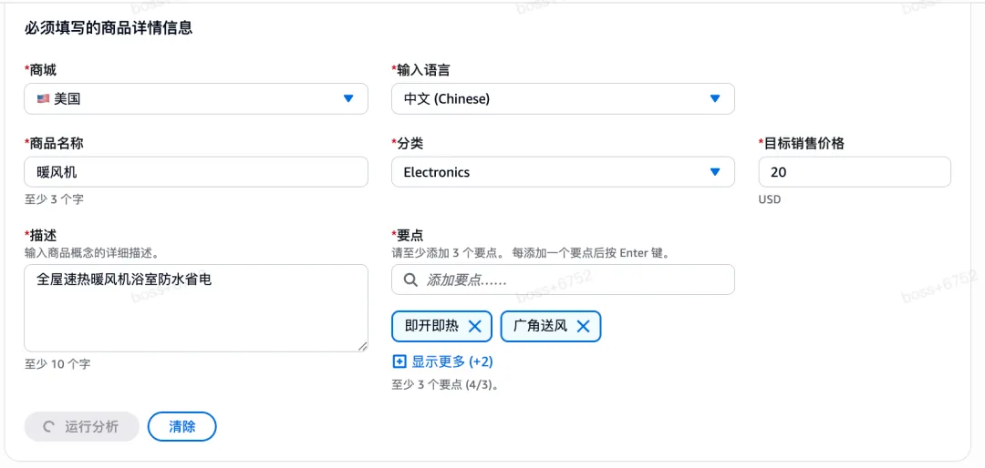This screenshot has height=468, width=985.
Task: Click the 运行分析 button
Action: (x=82, y=427)
